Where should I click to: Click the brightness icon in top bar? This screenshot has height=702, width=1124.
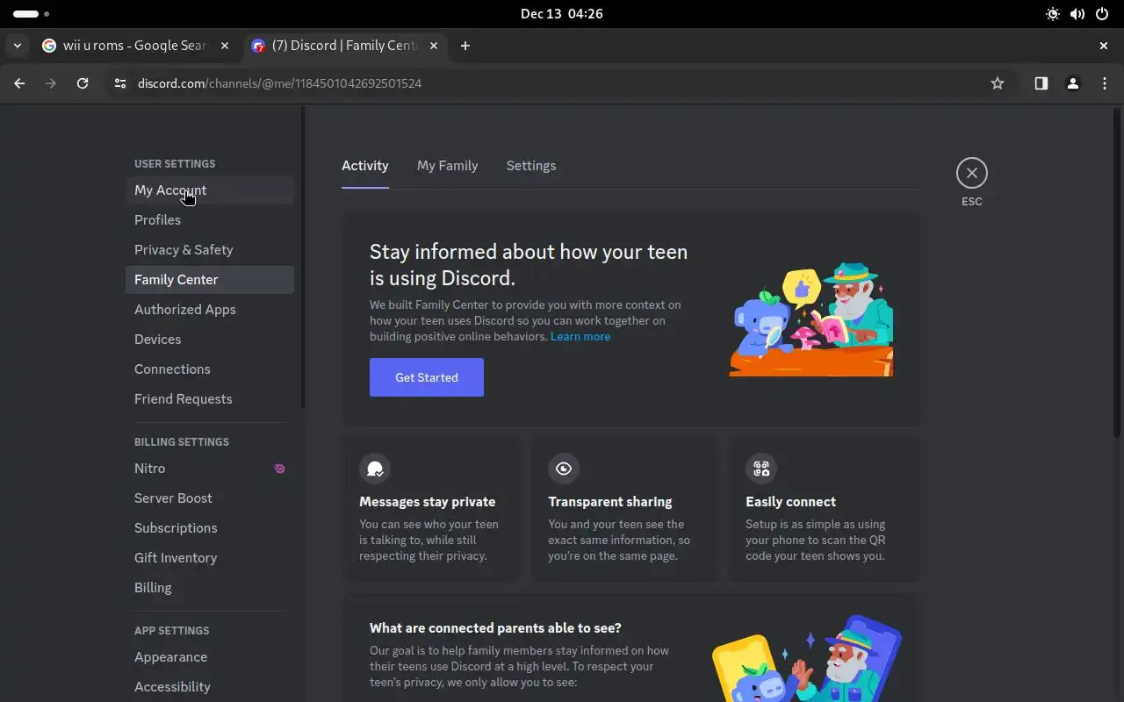1053,14
